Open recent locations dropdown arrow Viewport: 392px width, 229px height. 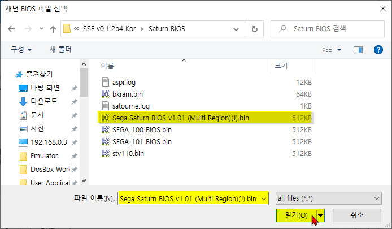click(41, 29)
